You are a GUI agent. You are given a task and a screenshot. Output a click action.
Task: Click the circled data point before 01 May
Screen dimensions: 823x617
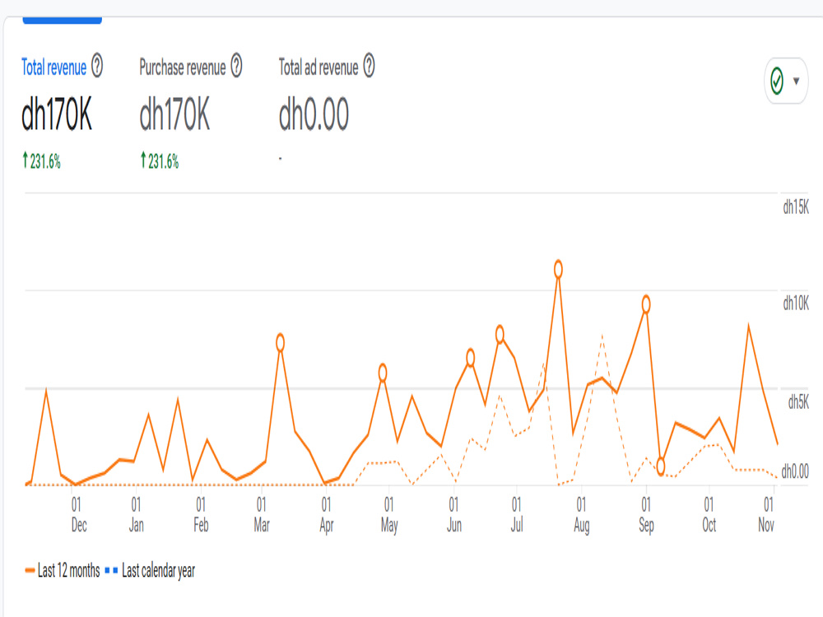pyautogui.click(x=383, y=373)
